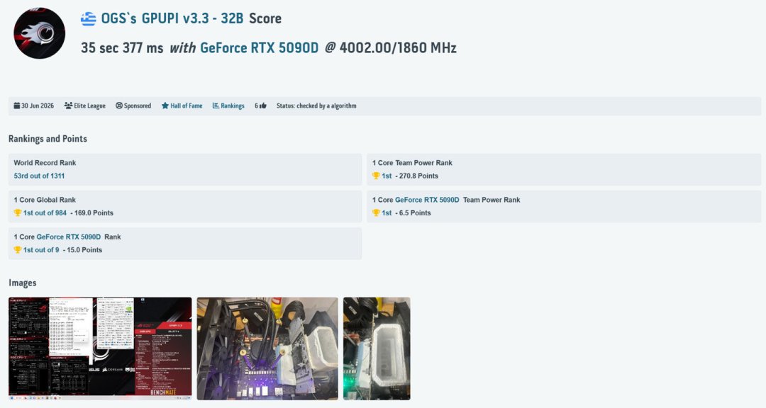Click trophy icon beside 1st out of 984

pos(18,212)
